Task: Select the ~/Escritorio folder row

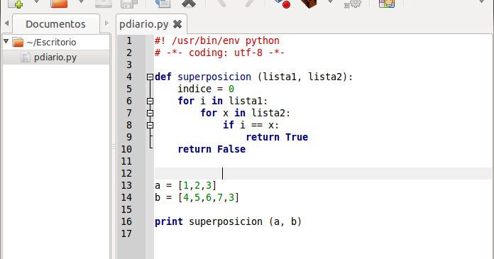Action: pos(56,43)
